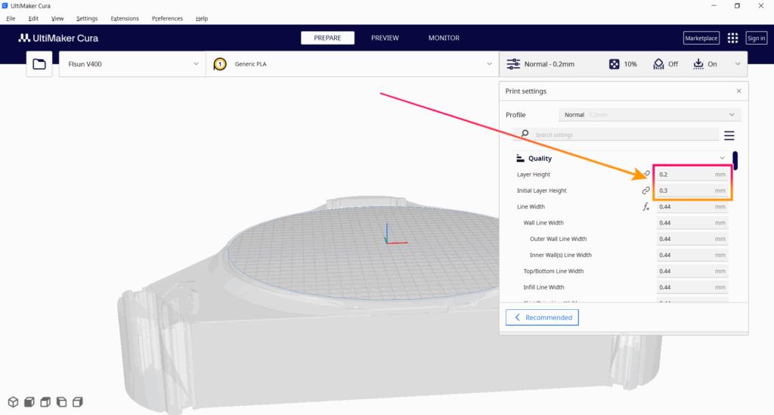Switch to the PREPARE stage
The height and width of the screenshot is (415, 774).
tap(327, 38)
